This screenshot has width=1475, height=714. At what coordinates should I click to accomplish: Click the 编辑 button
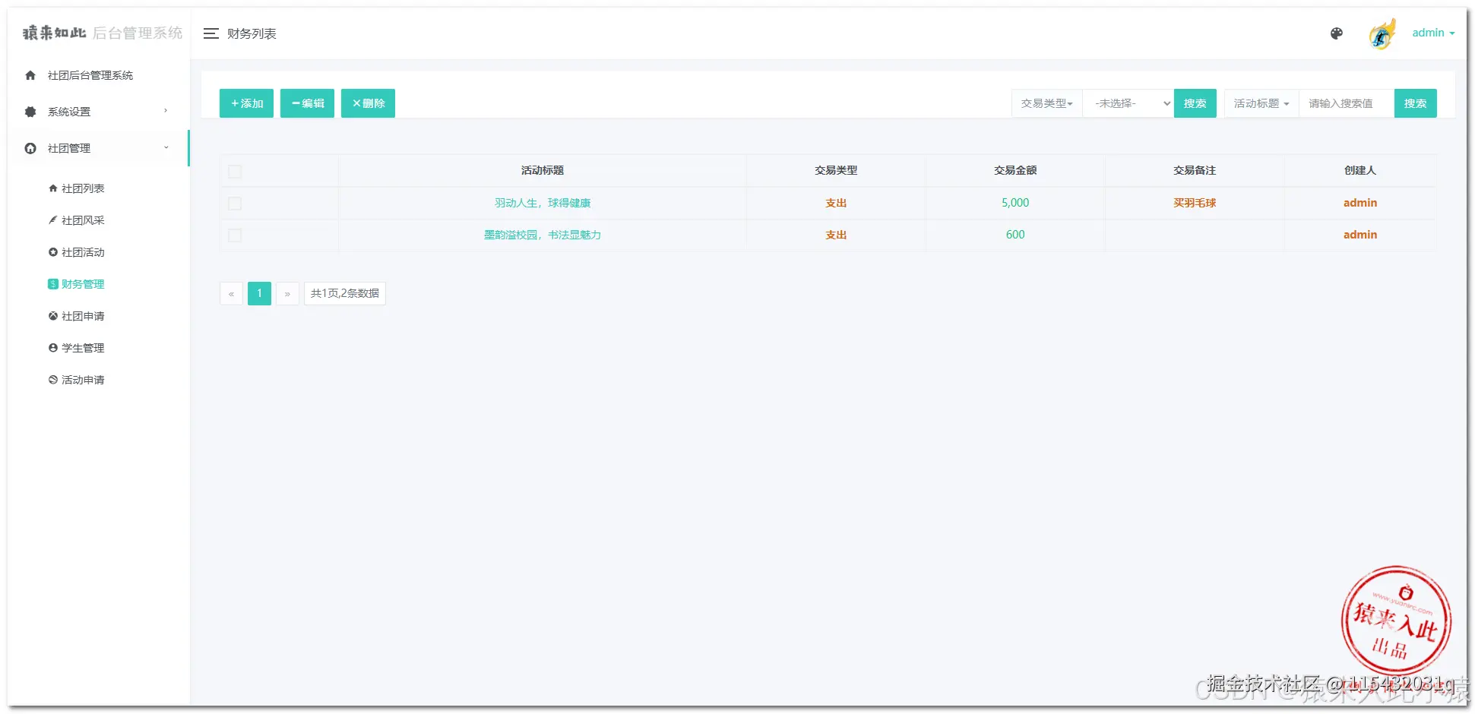pos(307,103)
